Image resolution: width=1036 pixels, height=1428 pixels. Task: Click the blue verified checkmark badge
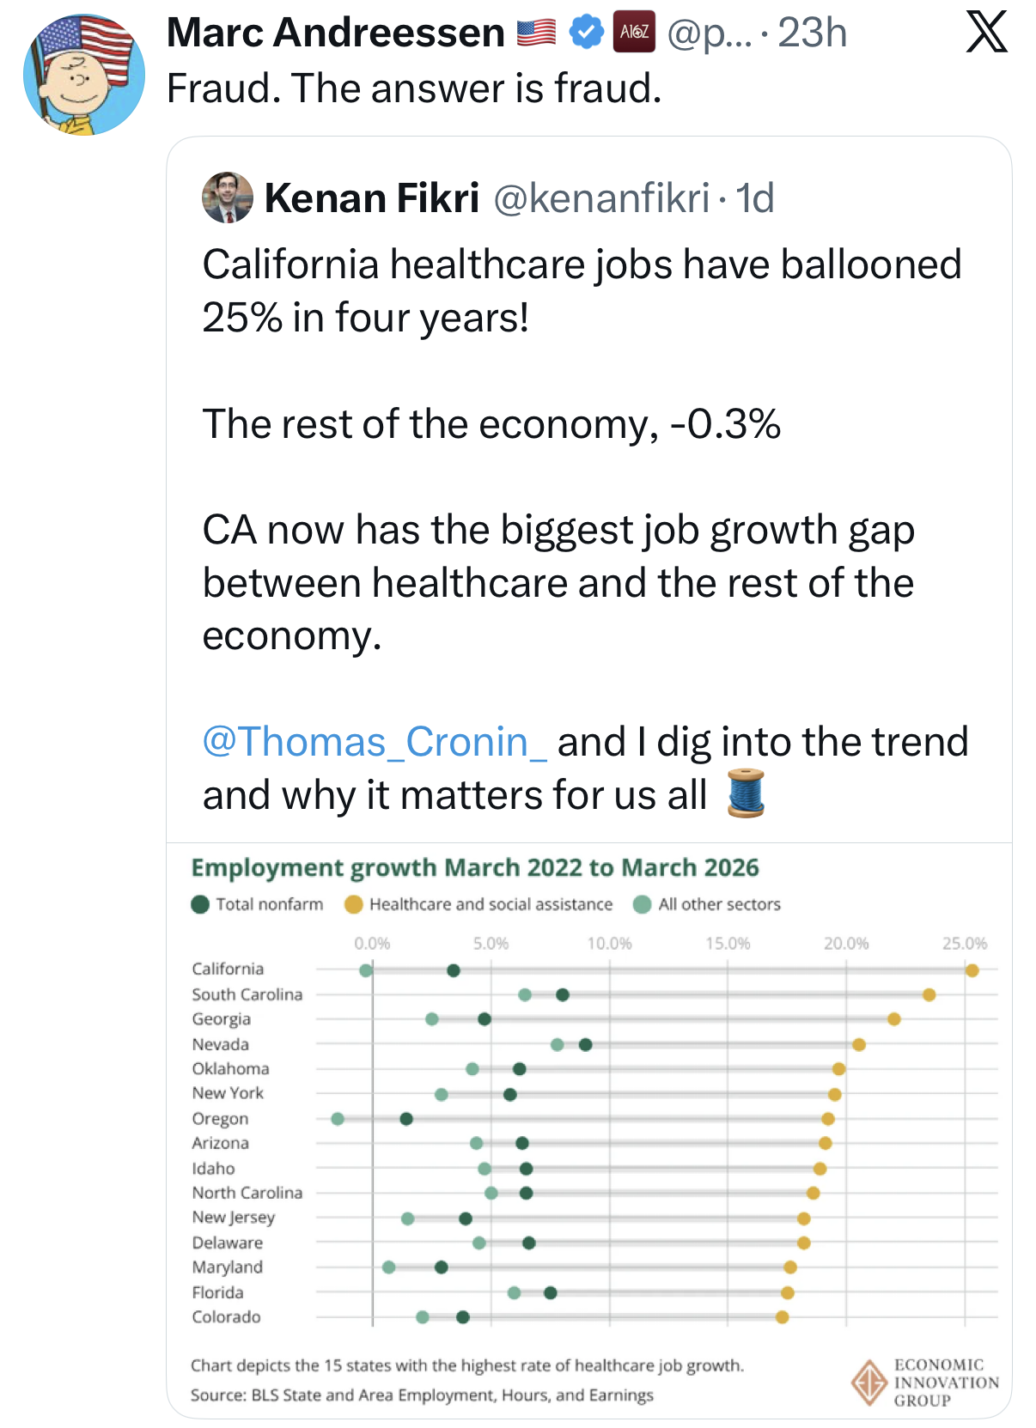(x=587, y=33)
